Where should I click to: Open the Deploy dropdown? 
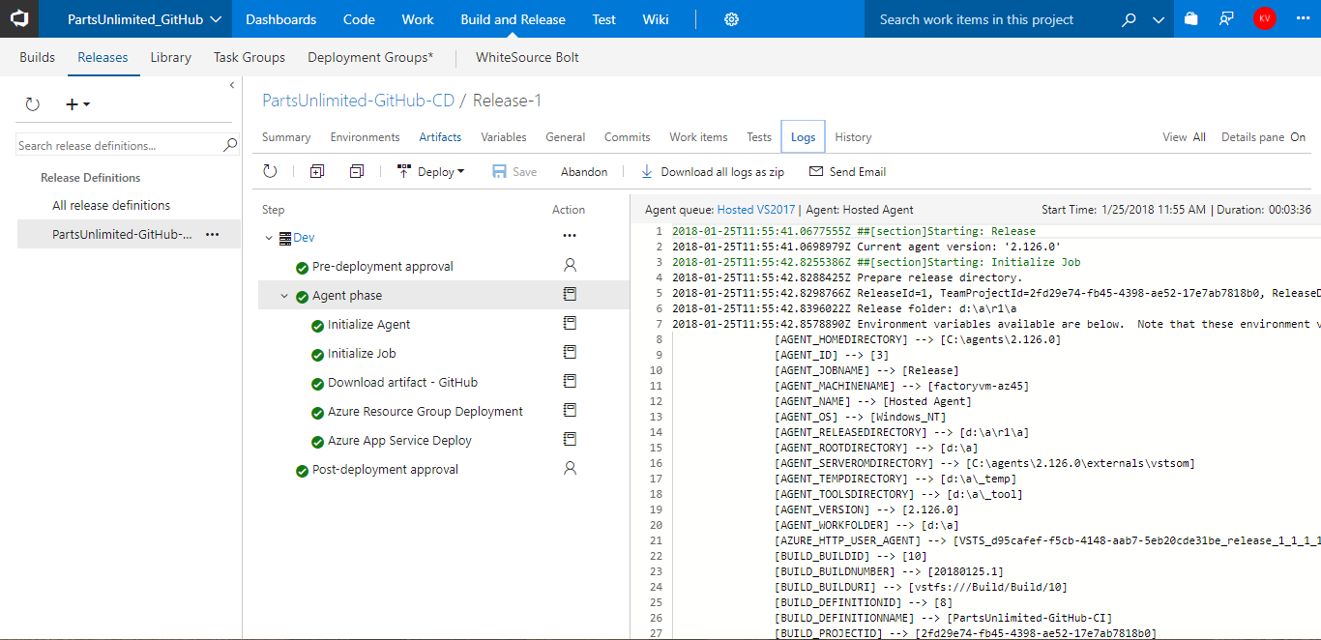[x=430, y=171]
